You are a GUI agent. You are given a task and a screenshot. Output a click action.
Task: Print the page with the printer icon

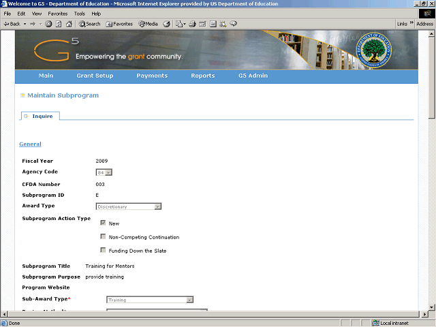(x=192, y=24)
